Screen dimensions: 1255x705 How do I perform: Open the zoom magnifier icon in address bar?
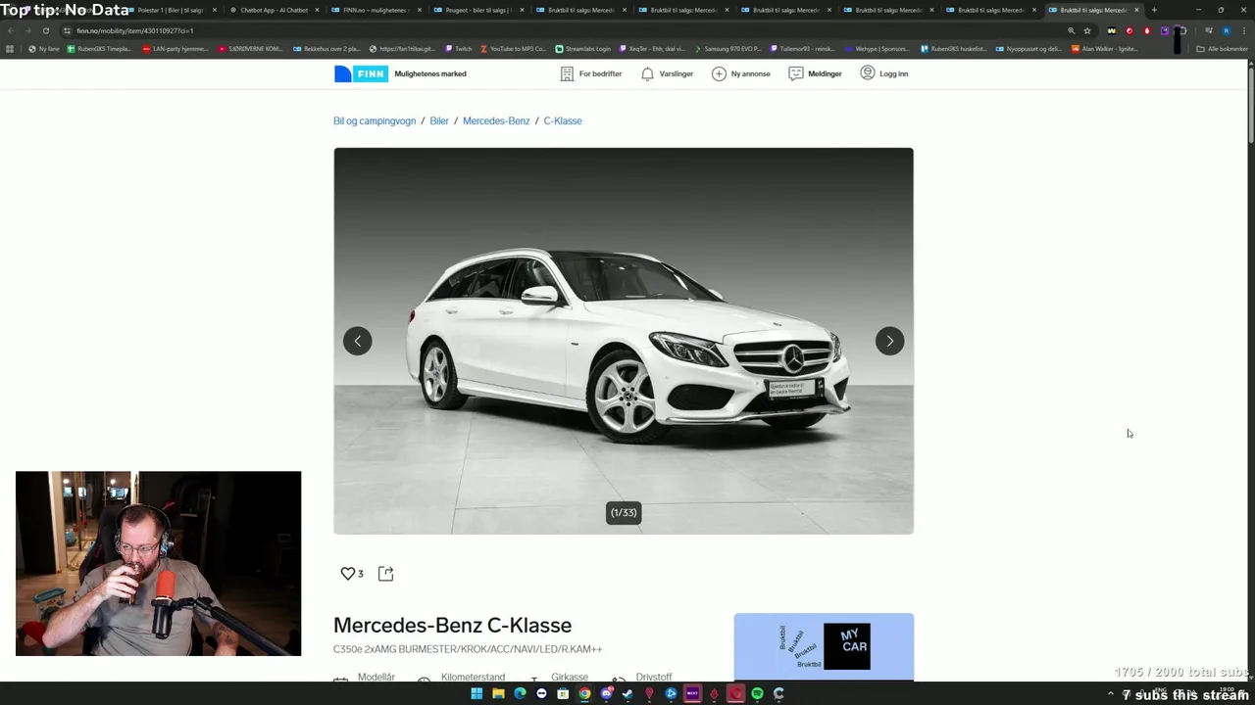click(x=1071, y=30)
